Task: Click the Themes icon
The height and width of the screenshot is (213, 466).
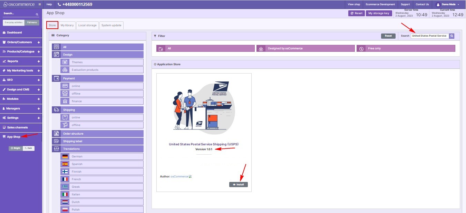Action: click(x=65, y=62)
